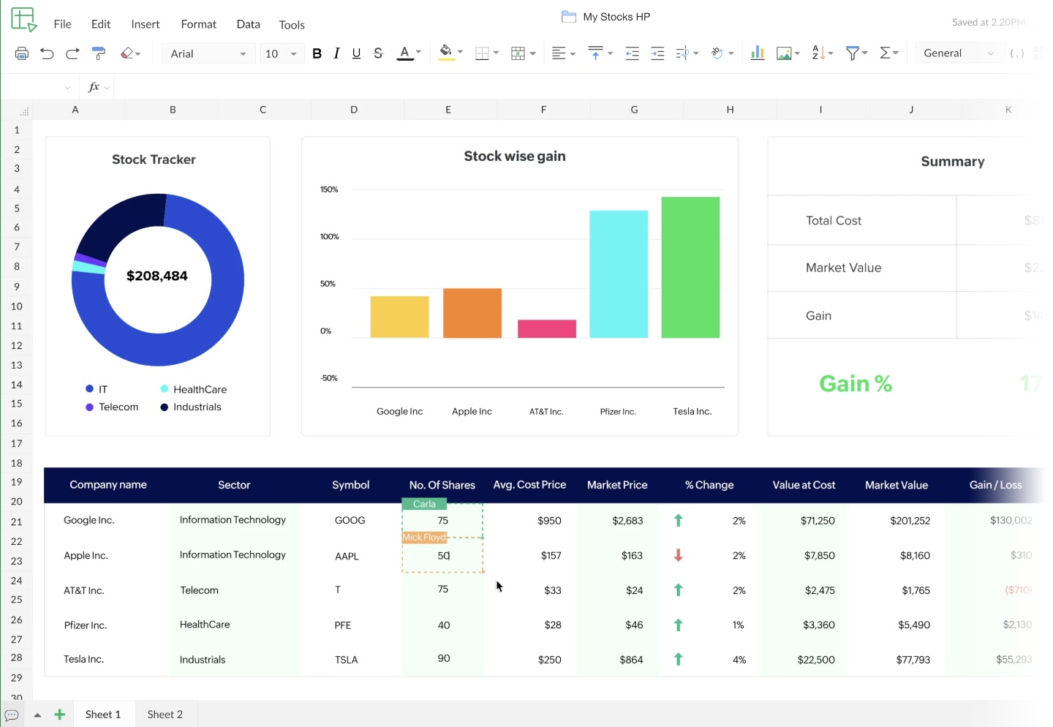
Task: Toggle strikethrough formatting
Action: click(x=378, y=53)
